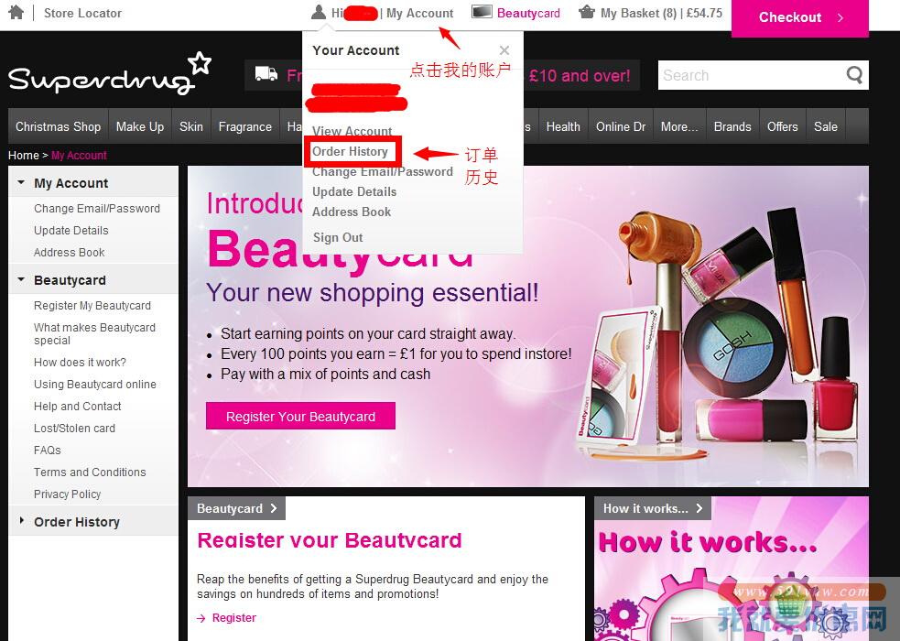This screenshot has width=900, height=641.
Task: Open sidebar Update Details link
Action: (71, 230)
